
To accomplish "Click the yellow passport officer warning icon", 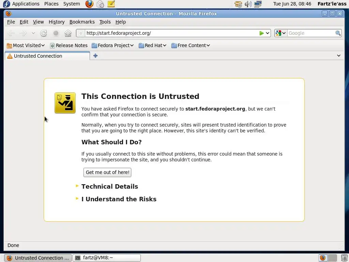I will click(65, 103).
